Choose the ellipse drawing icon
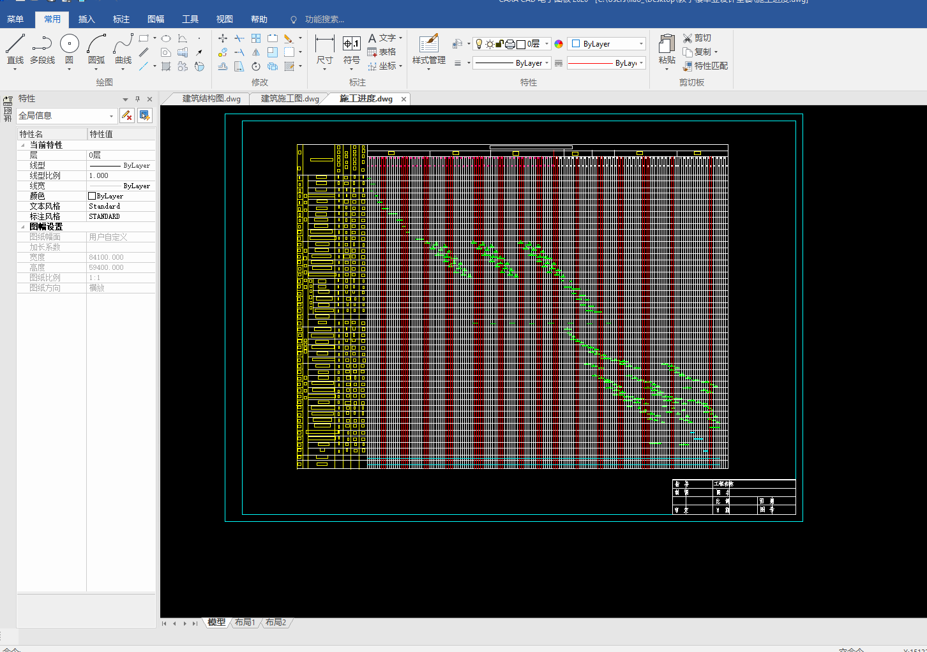 [x=166, y=38]
